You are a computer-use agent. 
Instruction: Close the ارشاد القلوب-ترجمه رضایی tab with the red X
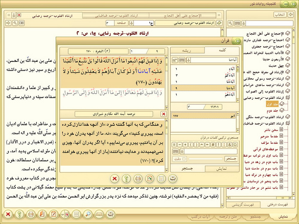19,15
